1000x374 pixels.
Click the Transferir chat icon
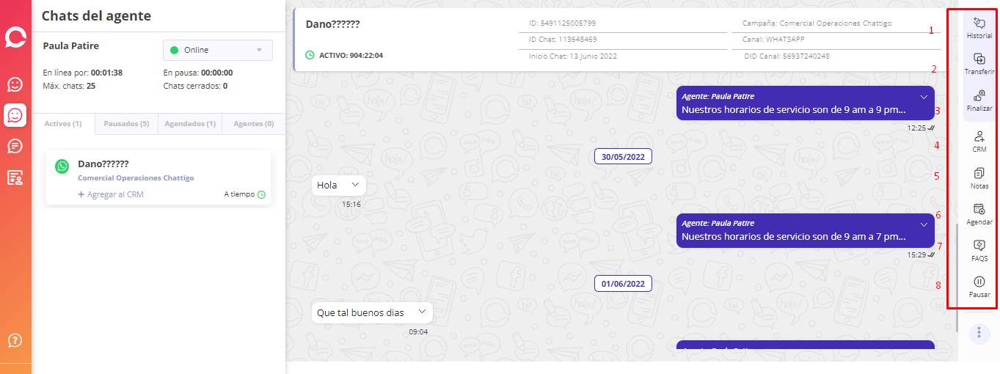(x=979, y=64)
